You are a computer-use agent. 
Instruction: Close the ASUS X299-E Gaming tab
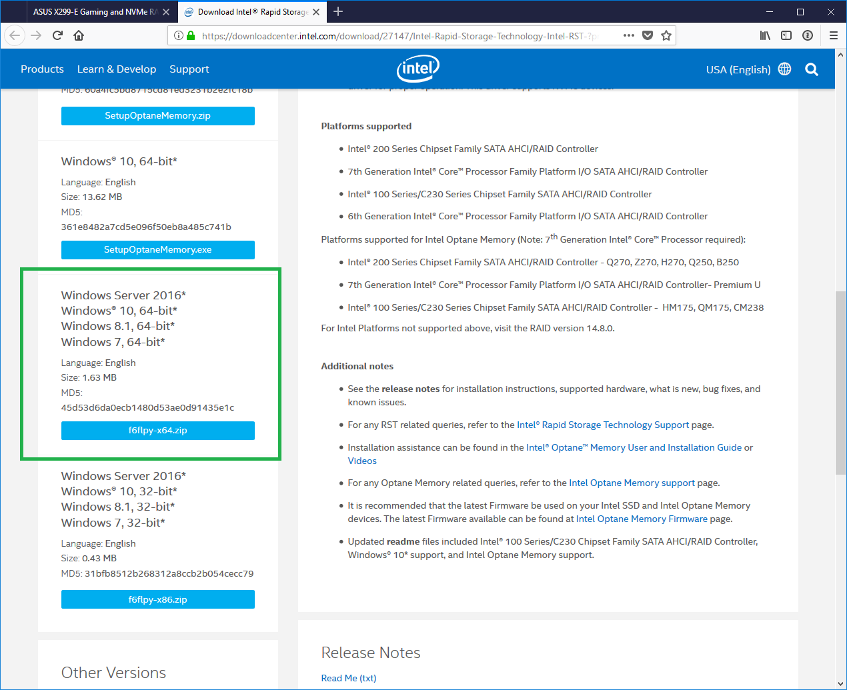tap(166, 12)
